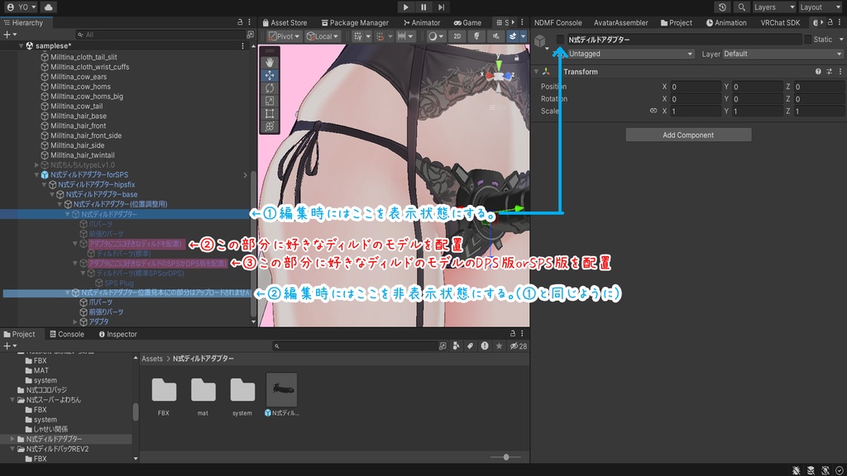Open the cloud services icon
The height and width of the screenshot is (476, 847).
click(48, 7)
